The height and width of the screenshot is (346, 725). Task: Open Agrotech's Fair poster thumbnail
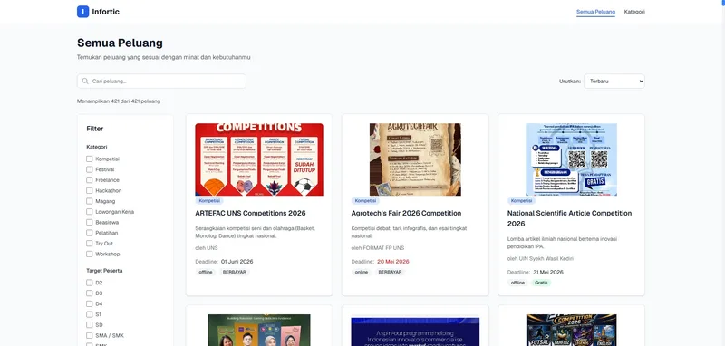coord(415,159)
